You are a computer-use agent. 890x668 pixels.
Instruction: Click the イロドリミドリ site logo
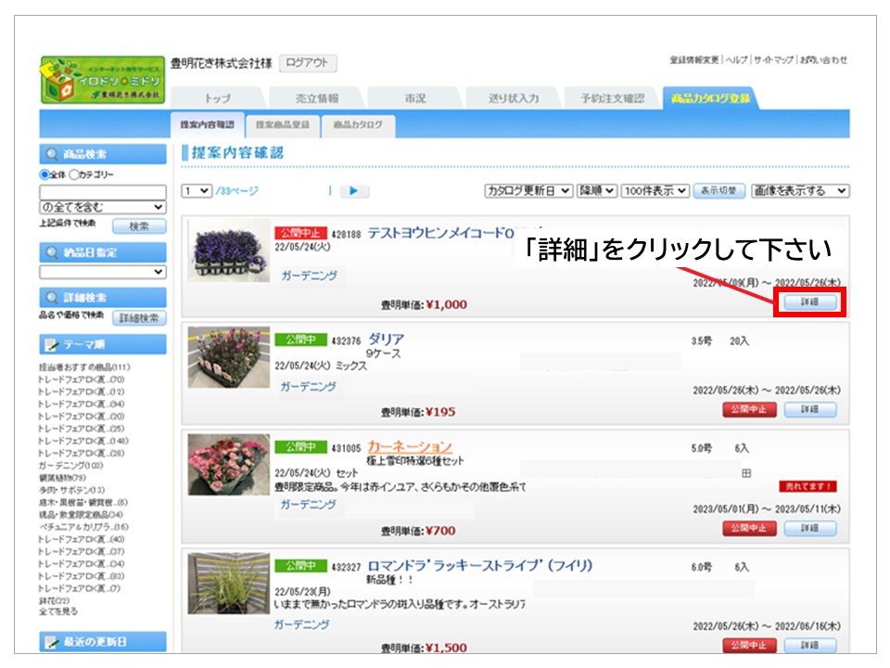tap(102, 81)
